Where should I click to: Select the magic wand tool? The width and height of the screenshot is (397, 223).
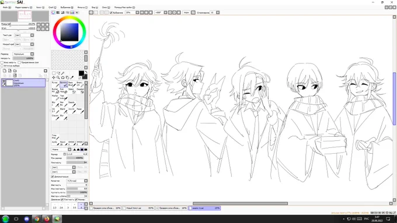pyautogui.click(x=63, y=73)
